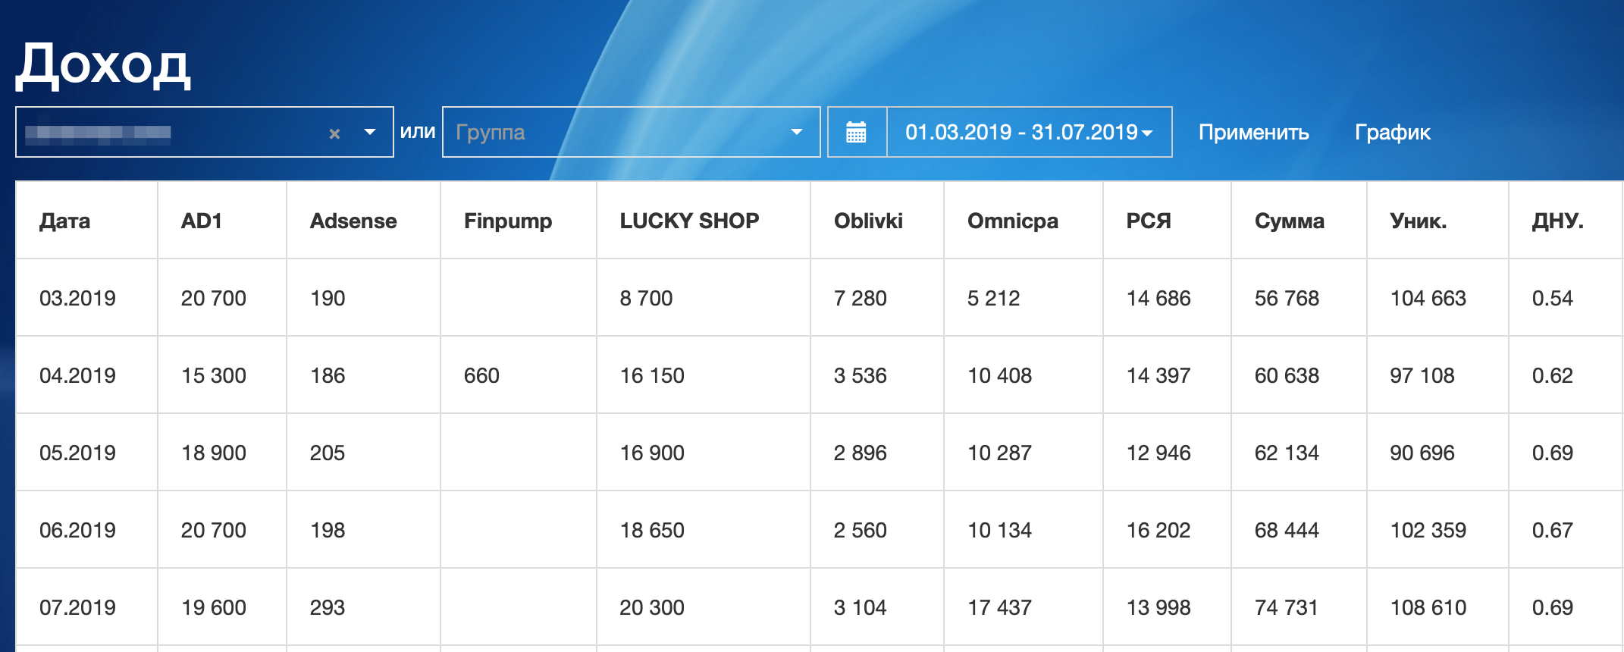Click the Oblivki column header
The height and width of the screenshot is (652, 1624).
(868, 221)
